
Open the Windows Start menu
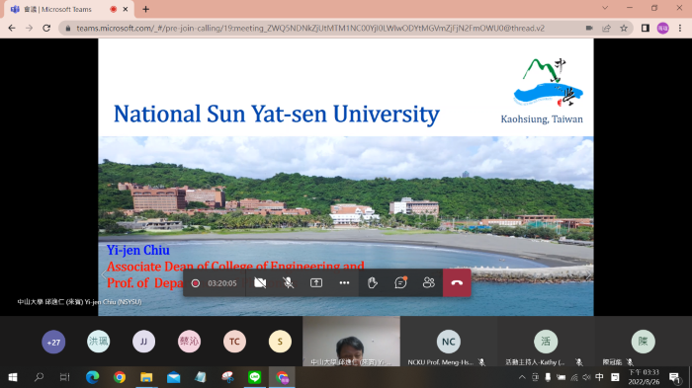pos(12,377)
